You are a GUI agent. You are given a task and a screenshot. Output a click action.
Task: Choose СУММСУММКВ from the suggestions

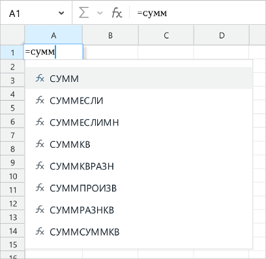coord(139,232)
